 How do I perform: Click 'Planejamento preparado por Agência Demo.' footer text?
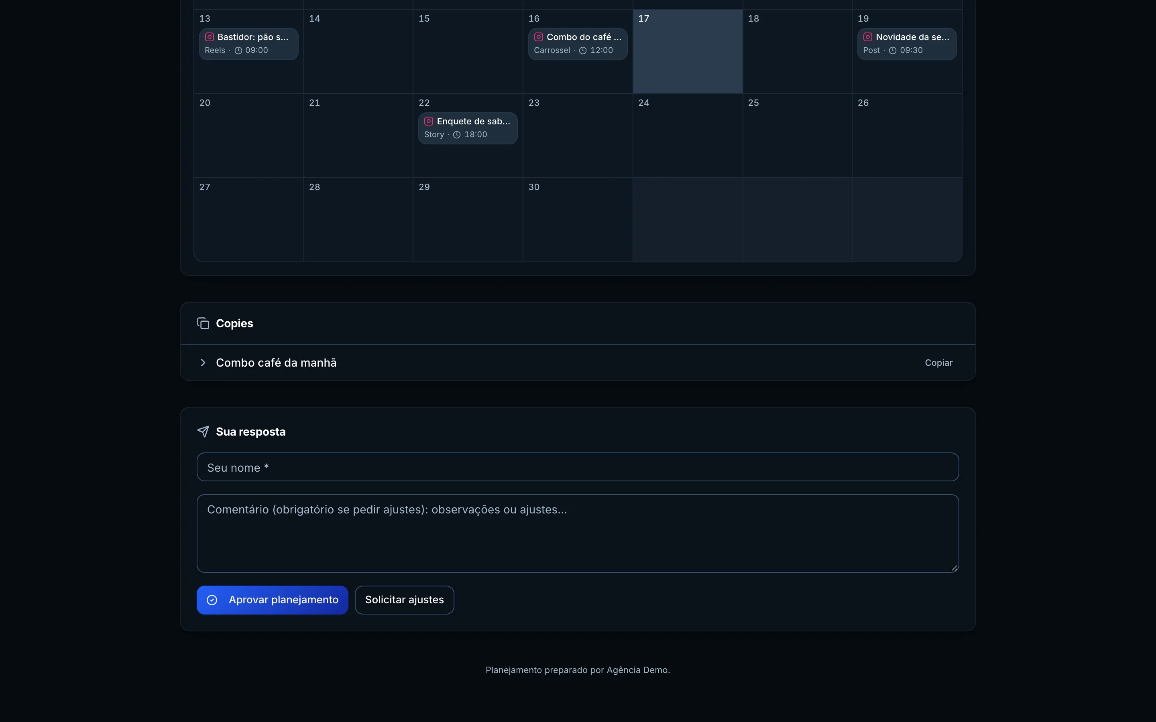click(578, 670)
